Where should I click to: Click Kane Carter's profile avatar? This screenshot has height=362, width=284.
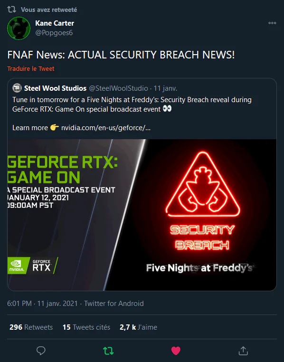click(x=19, y=28)
